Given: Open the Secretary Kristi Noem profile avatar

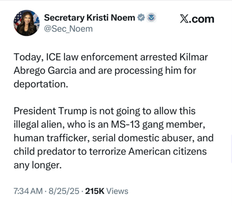Looking at the screenshot, I should pyautogui.click(x=26, y=23).
